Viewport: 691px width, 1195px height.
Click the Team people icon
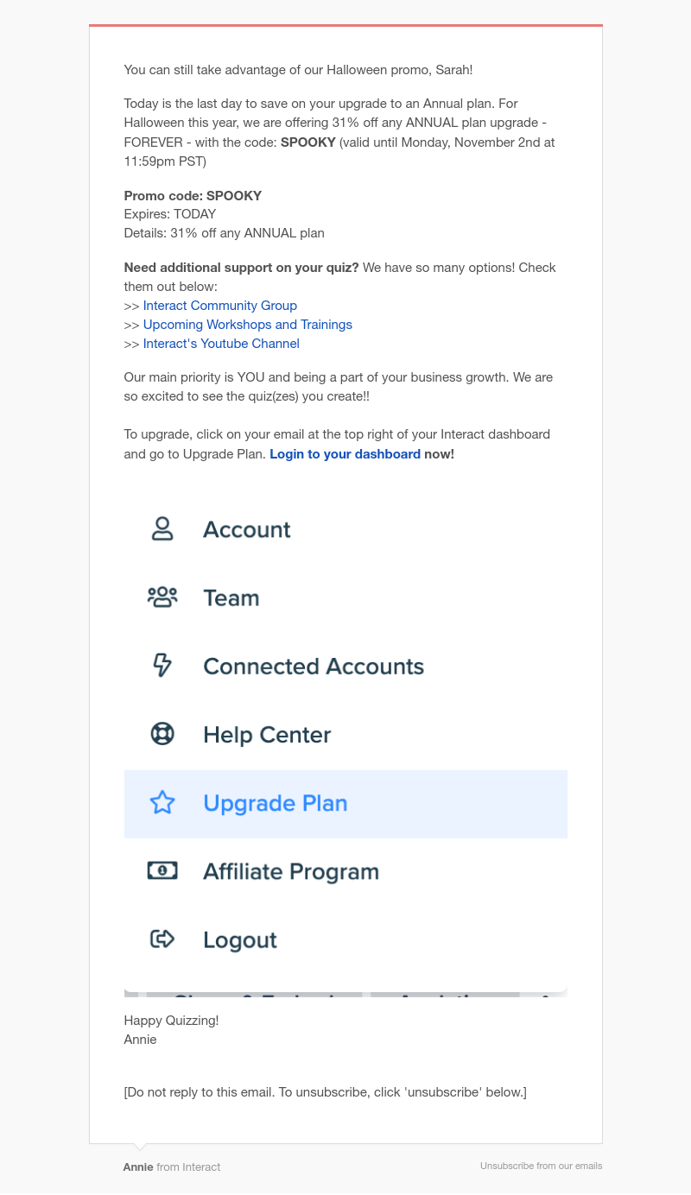(x=162, y=597)
